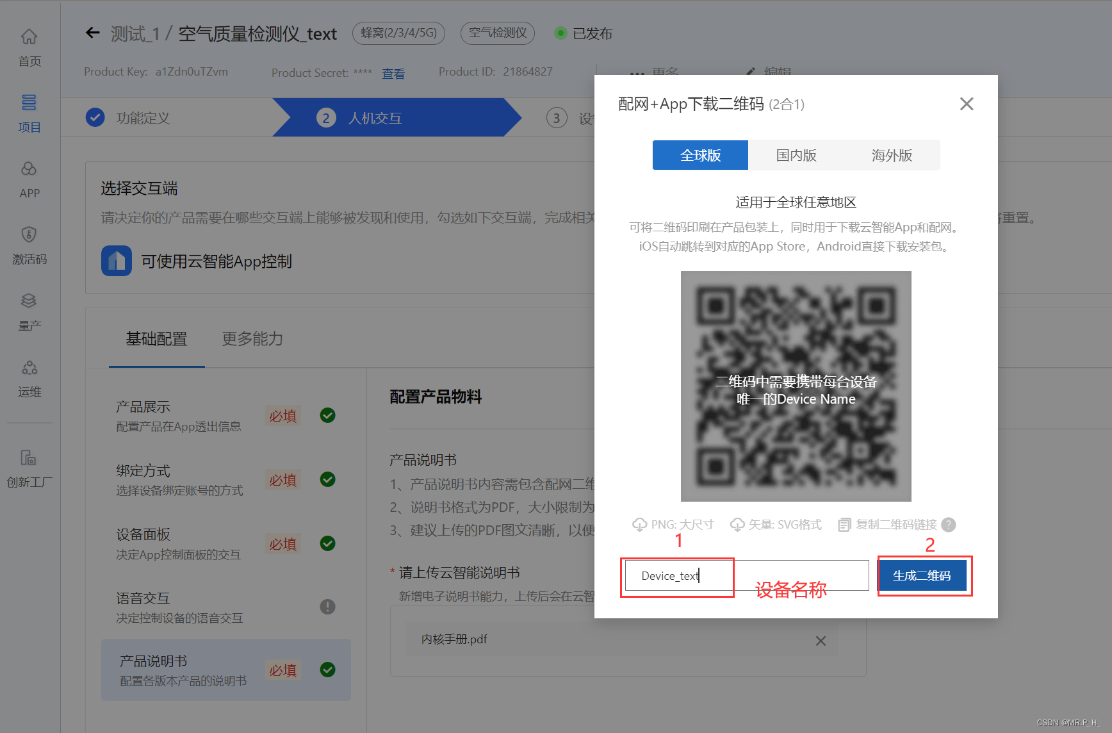This screenshot has height=733, width=1112.
Task: Click help icon beside 复制二维码链接
Action: (x=949, y=525)
